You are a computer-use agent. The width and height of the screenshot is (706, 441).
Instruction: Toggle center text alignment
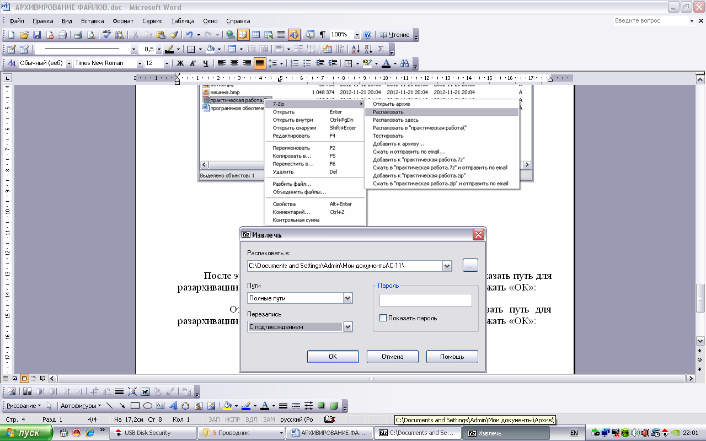[x=234, y=63]
